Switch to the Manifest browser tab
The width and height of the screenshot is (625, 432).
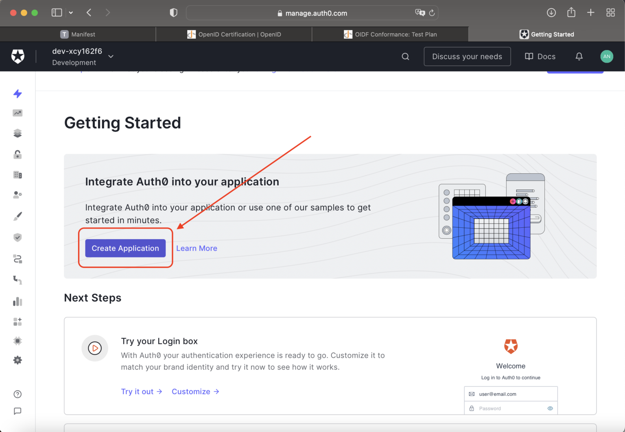(x=77, y=34)
